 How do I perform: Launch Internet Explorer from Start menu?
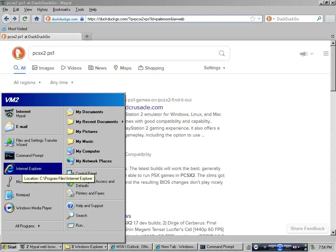33,169
